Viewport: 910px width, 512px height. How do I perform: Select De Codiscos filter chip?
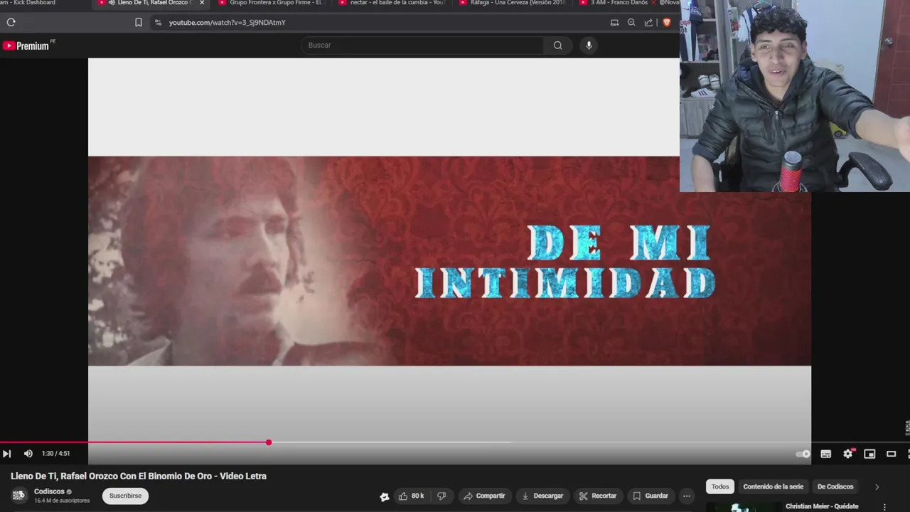coord(835,486)
